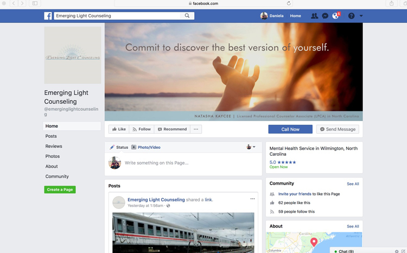Click the Follow button

click(x=142, y=129)
